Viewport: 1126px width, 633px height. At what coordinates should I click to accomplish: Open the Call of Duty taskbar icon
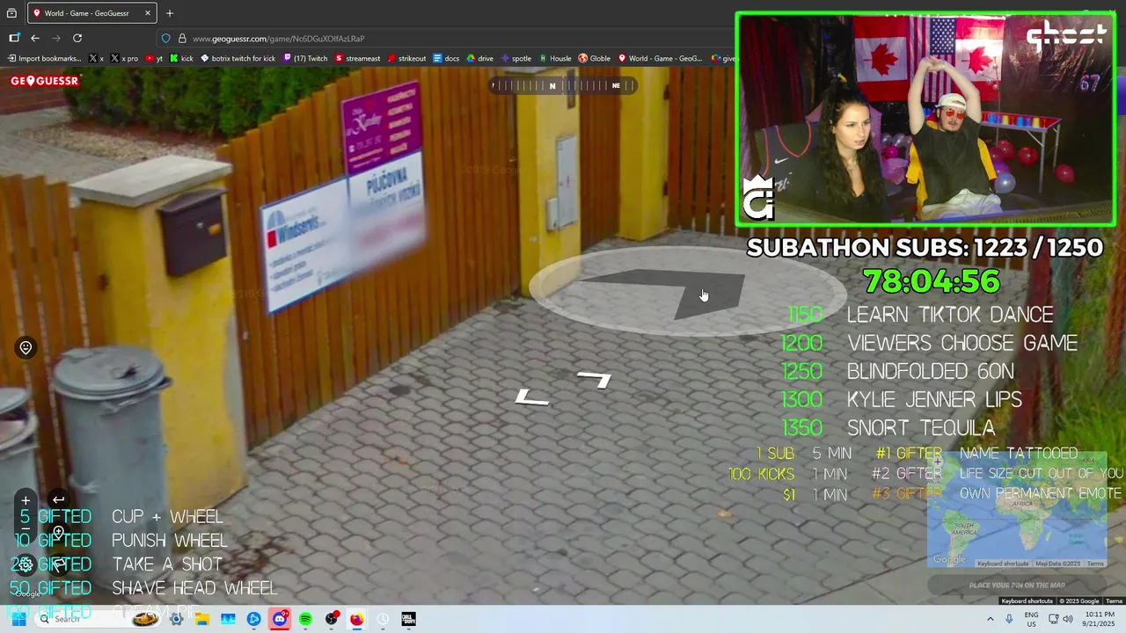(408, 619)
